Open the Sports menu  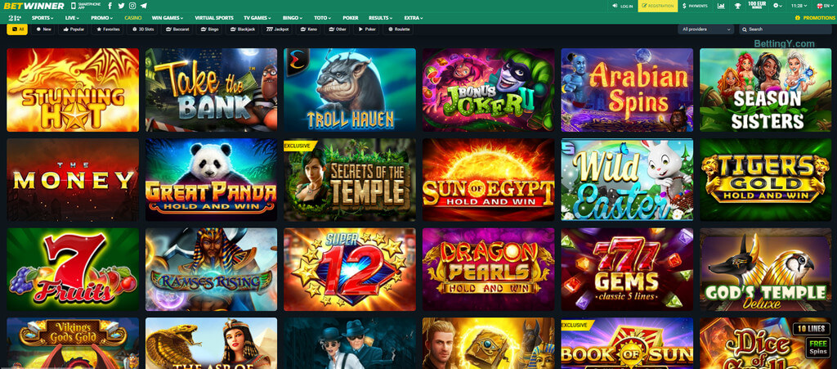click(x=42, y=17)
